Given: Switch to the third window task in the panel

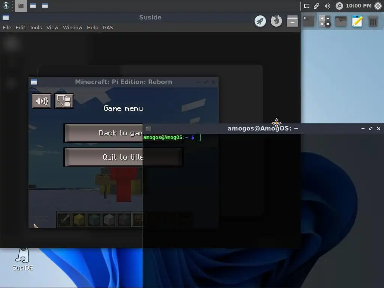Looking at the screenshot, I should (x=45, y=6).
